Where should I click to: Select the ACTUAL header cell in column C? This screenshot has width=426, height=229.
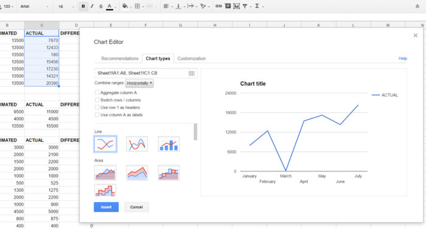[42, 33]
